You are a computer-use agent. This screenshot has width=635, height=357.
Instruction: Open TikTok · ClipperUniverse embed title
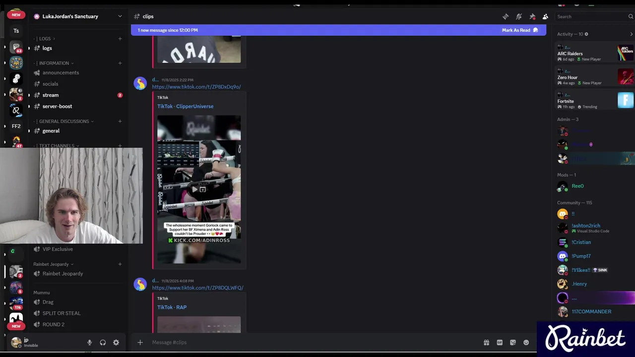pyautogui.click(x=185, y=106)
